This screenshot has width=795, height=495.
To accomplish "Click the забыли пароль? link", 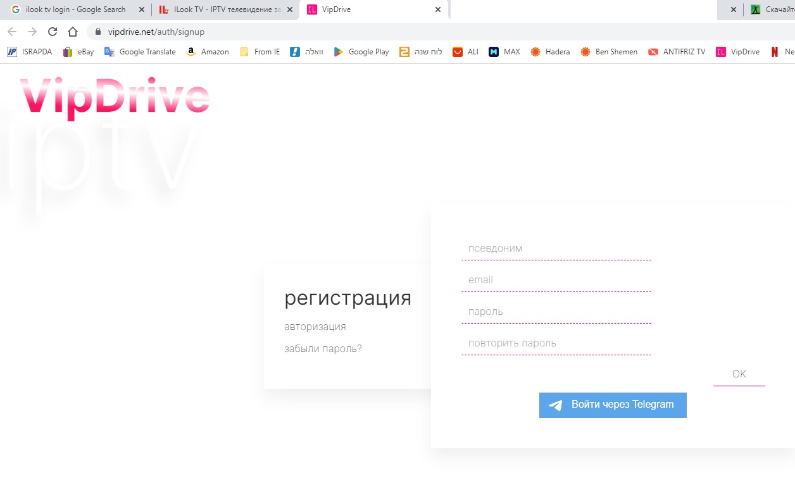I will tap(323, 349).
